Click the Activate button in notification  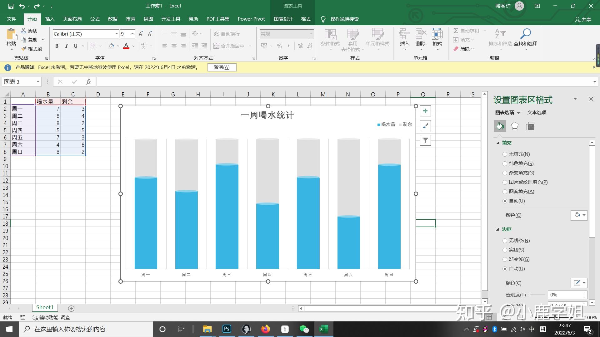(222, 67)
